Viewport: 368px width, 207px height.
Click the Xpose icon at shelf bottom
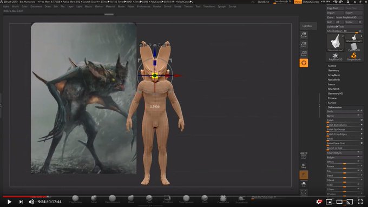(304, 193)
